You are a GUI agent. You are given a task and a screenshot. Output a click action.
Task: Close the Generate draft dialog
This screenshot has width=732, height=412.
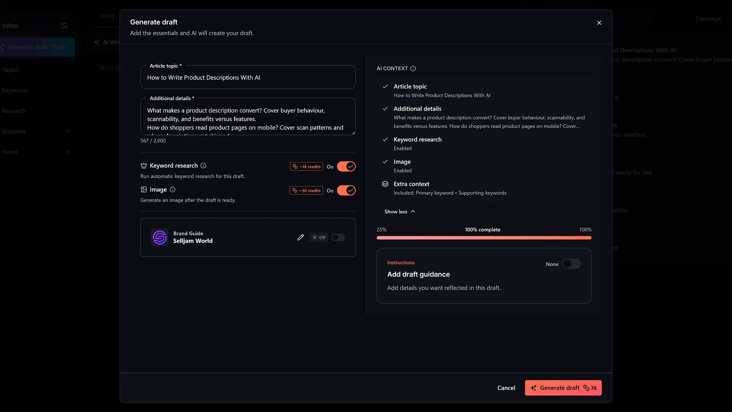pyautogui.click(x=599, y=23)
